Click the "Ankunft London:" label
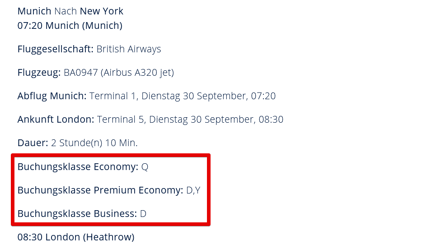This screenshot has height=244, width=427. 56,120
